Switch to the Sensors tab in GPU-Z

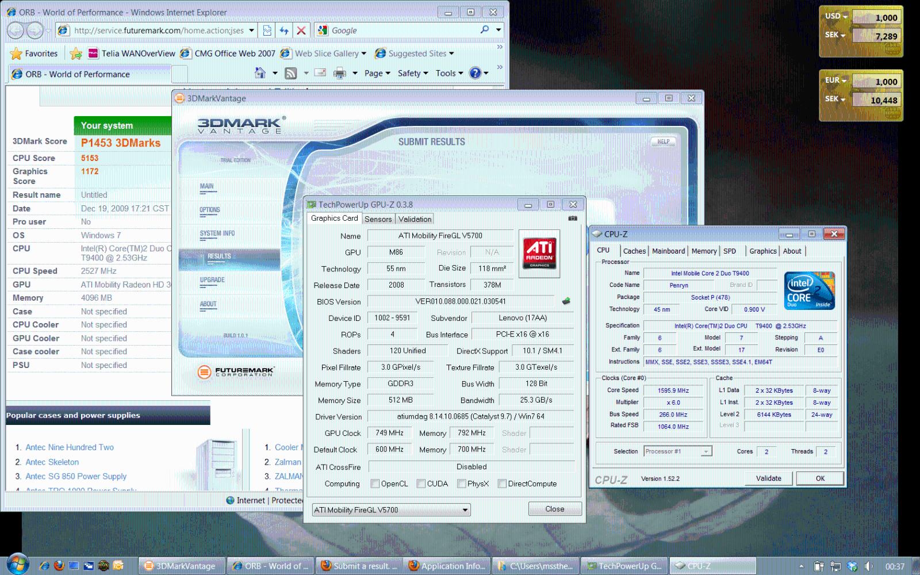[378, 219]
